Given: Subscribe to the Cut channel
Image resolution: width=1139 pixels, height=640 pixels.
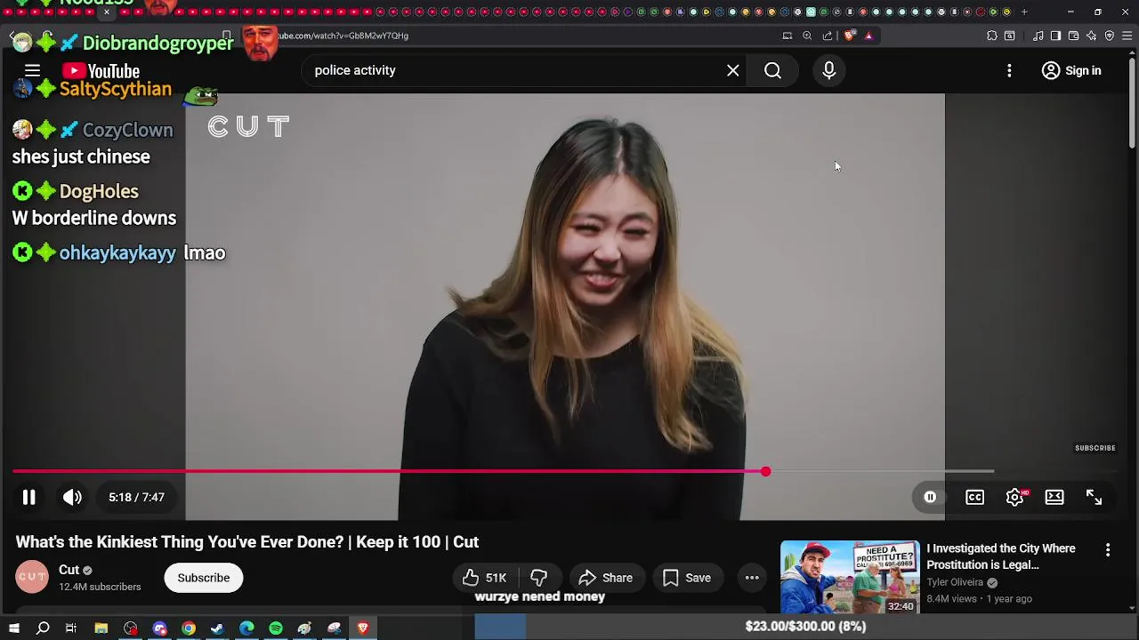Looking at the screenshot, I should pyautogui.click(x=203, y=578).
